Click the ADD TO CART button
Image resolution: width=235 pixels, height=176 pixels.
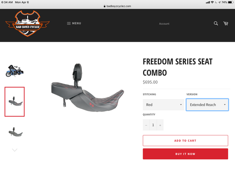click(186, 140)
